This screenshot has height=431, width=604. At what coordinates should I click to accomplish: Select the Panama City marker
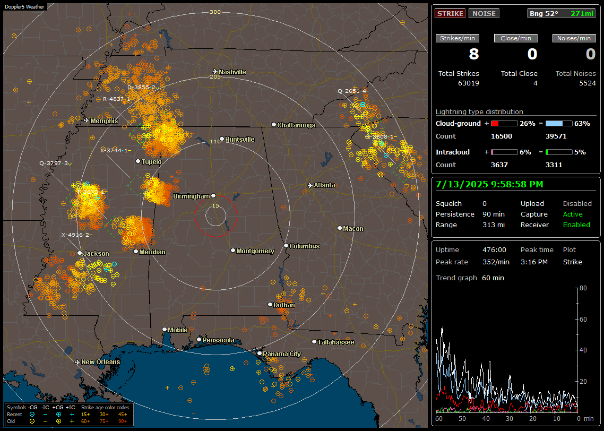[260, 353]
